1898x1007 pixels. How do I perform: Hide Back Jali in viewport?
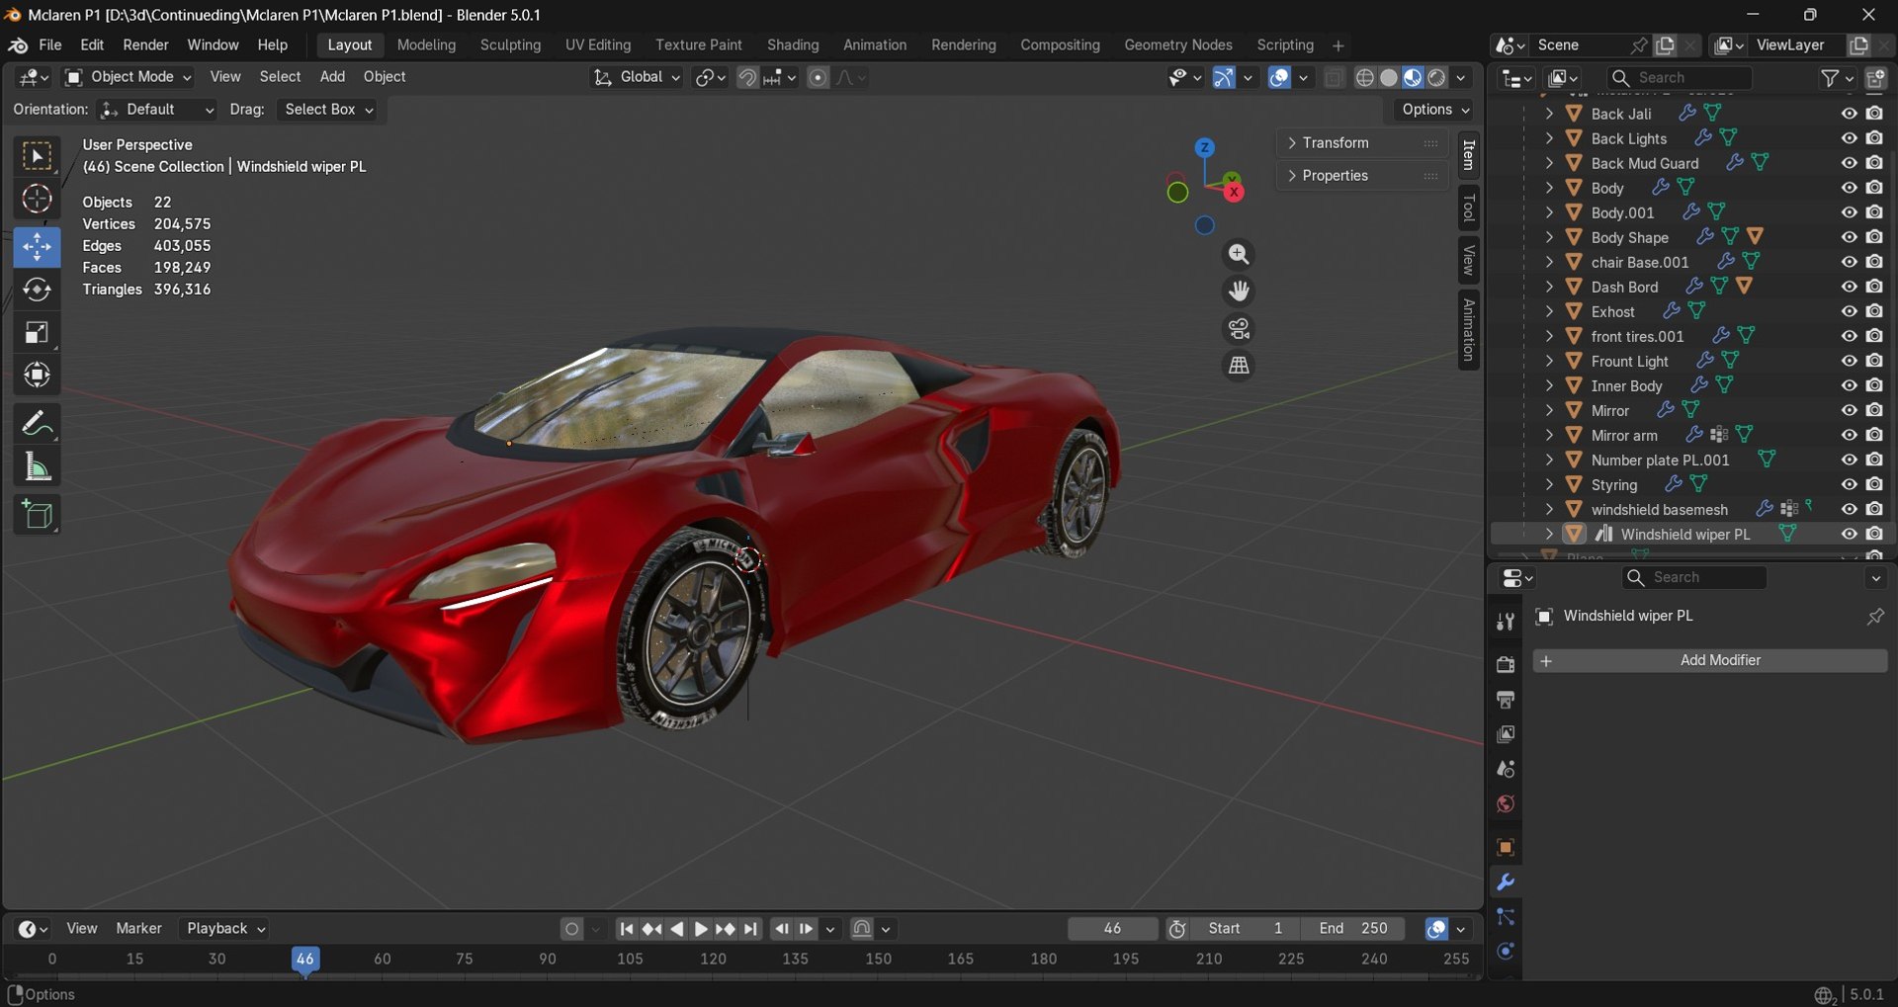(x=1849, y=114)
